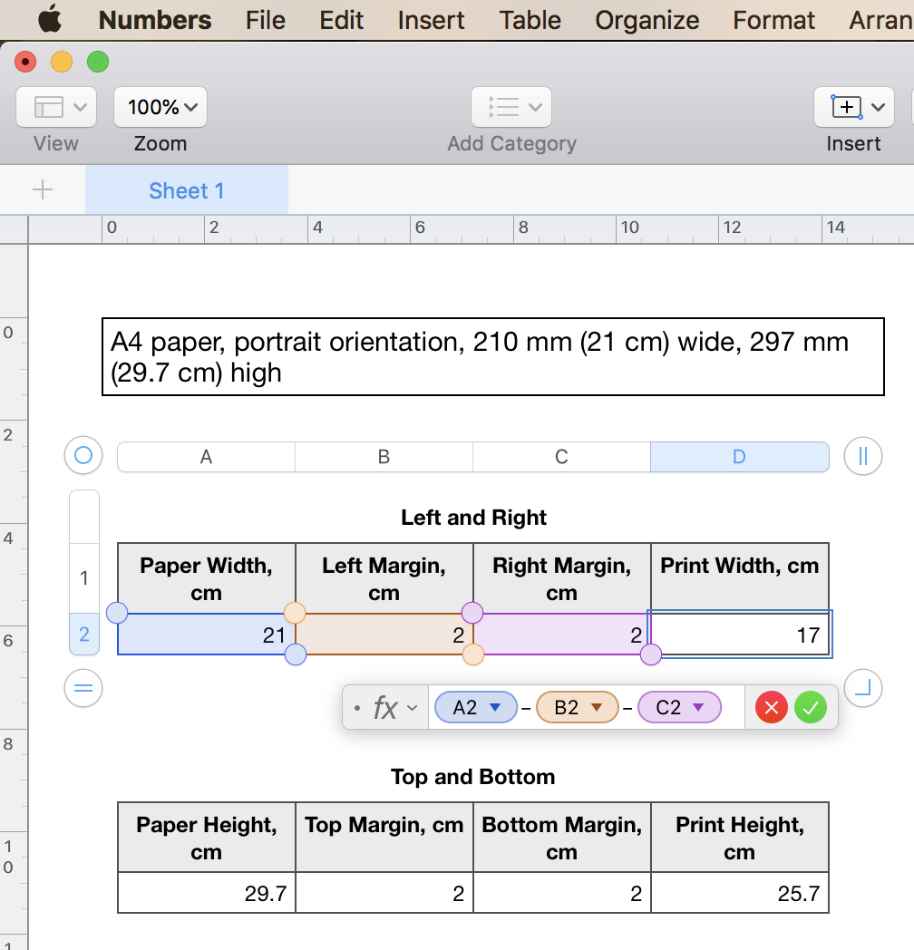The width and height of the screenshot is (914, 950).
Task: Select the Right Margin cell in row 2
Action: pos(562,635)
